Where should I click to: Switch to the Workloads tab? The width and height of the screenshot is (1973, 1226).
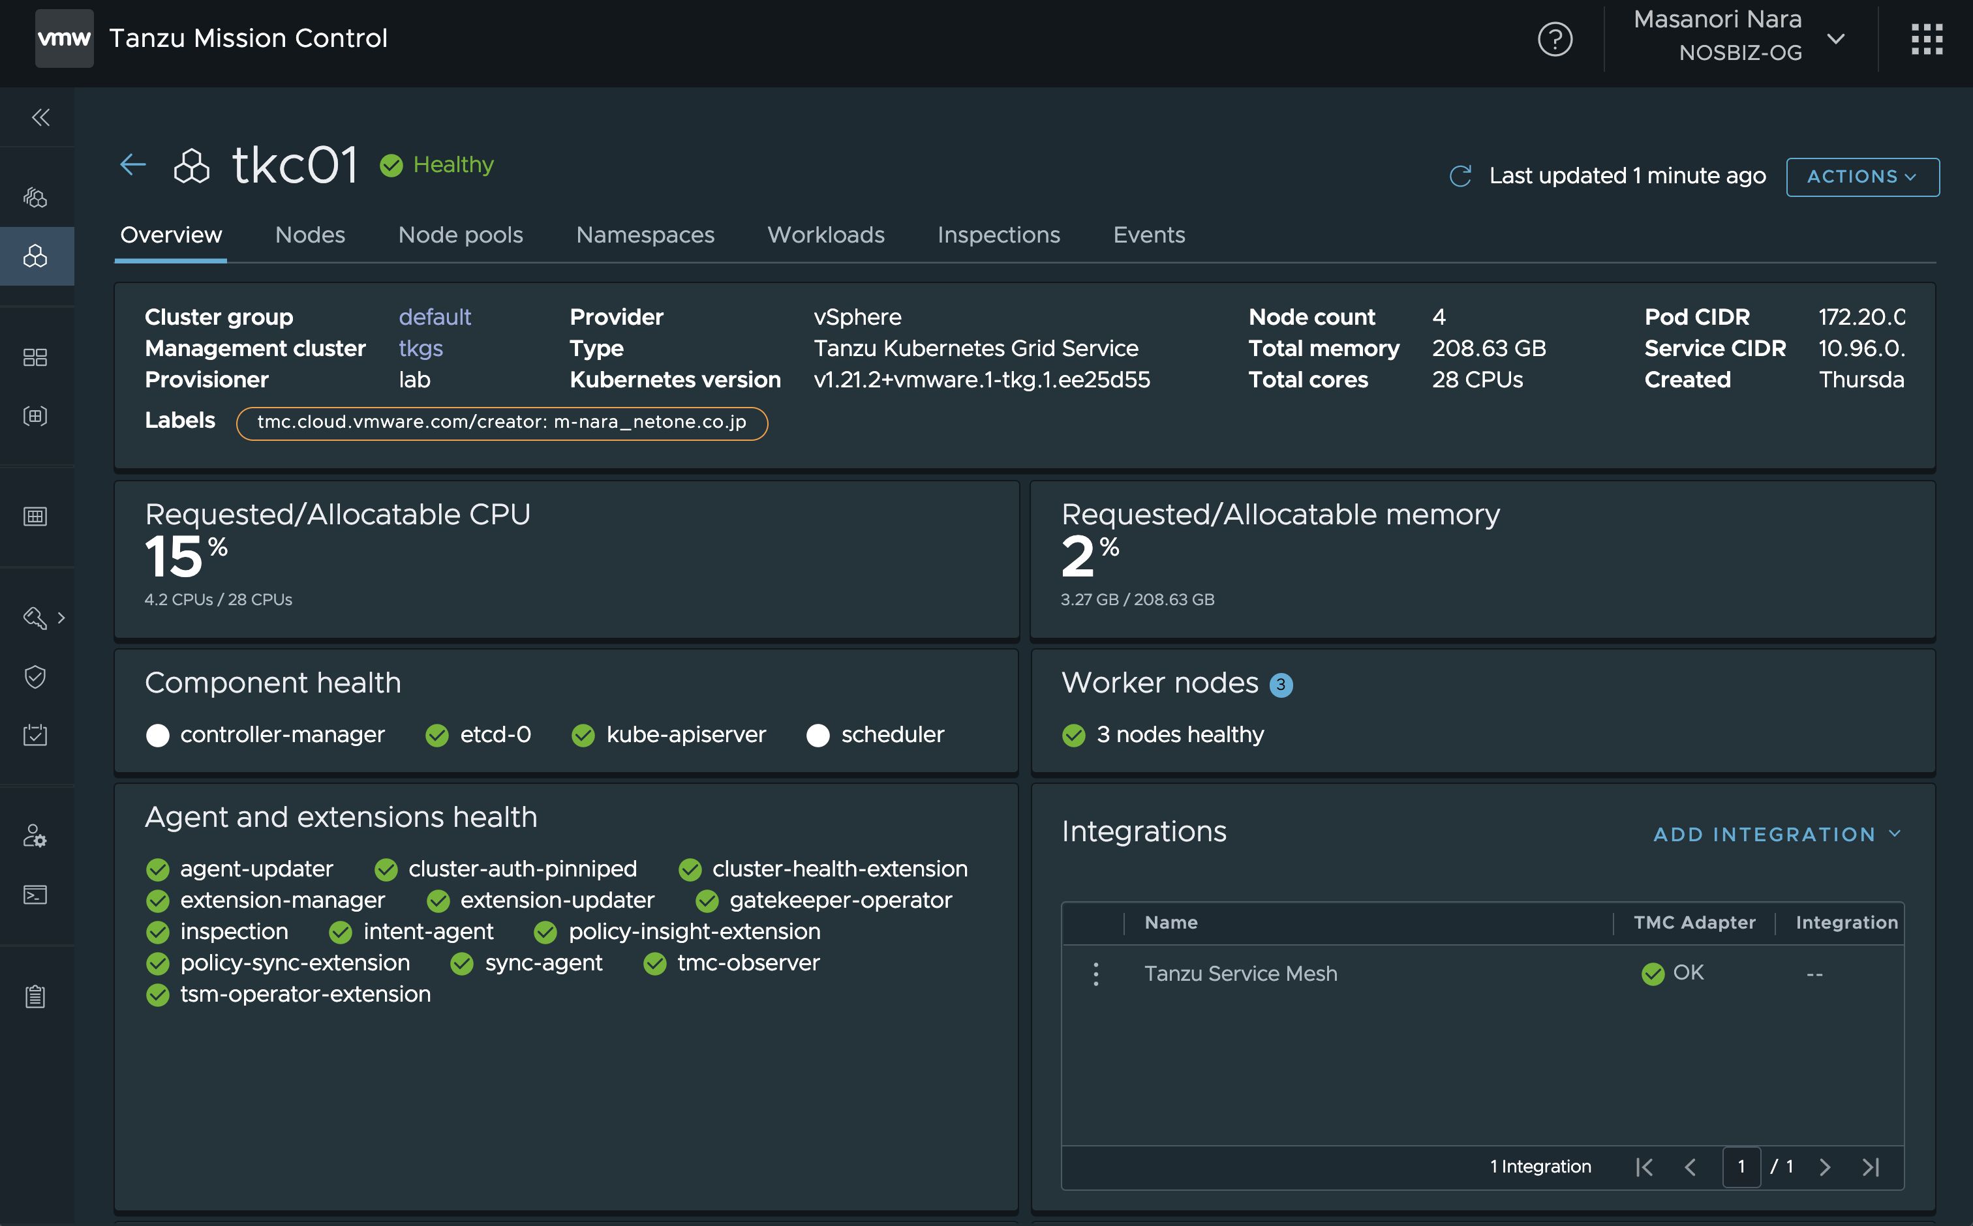coord(826,235)
